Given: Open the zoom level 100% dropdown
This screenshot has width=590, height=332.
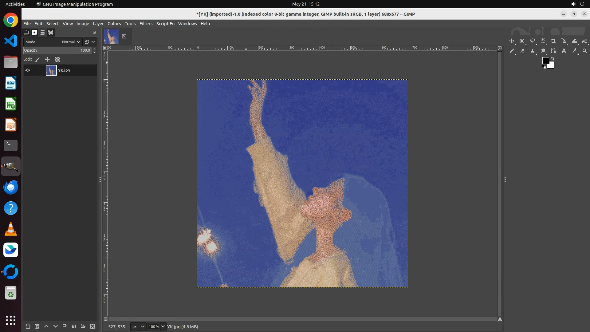Looking at the screenshot, I should pos(163,326).
